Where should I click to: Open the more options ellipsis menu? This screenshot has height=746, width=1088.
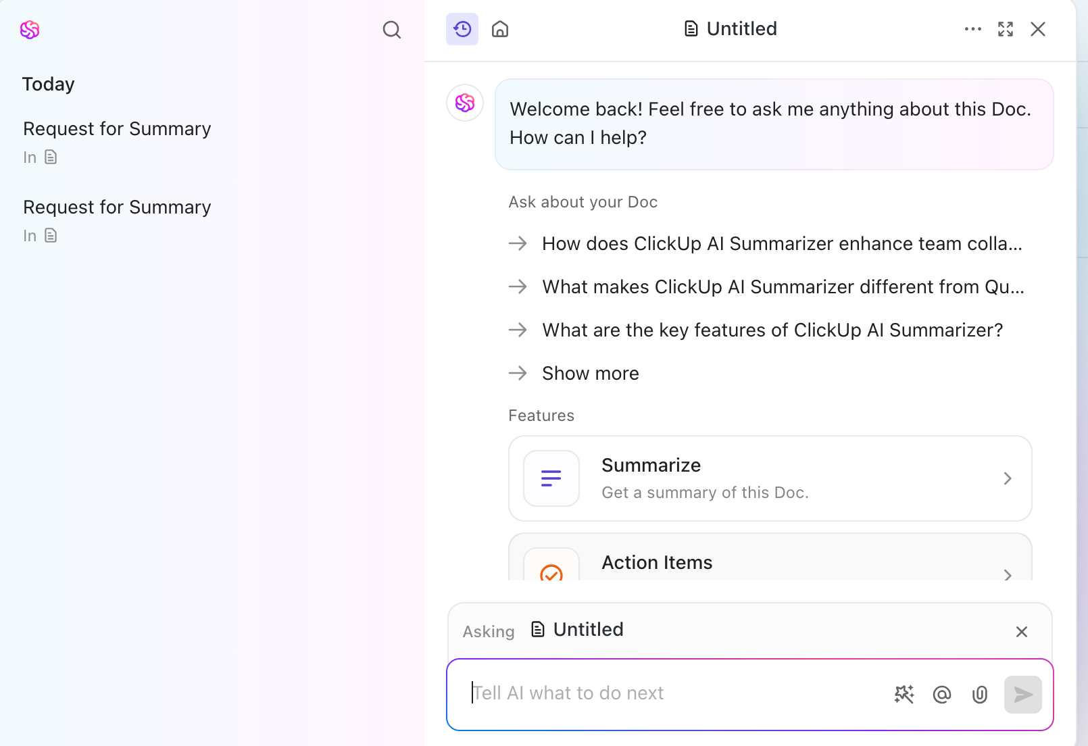pyautogui.click(x=972, y=29)
